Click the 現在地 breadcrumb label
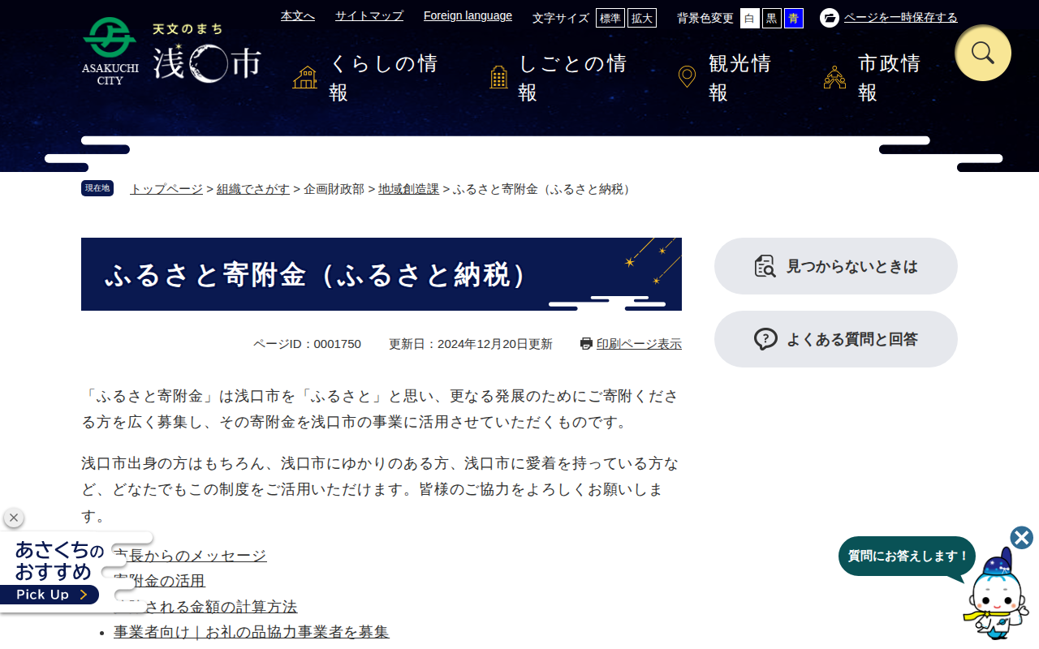 pyautogui.click(x=97, y=188)
